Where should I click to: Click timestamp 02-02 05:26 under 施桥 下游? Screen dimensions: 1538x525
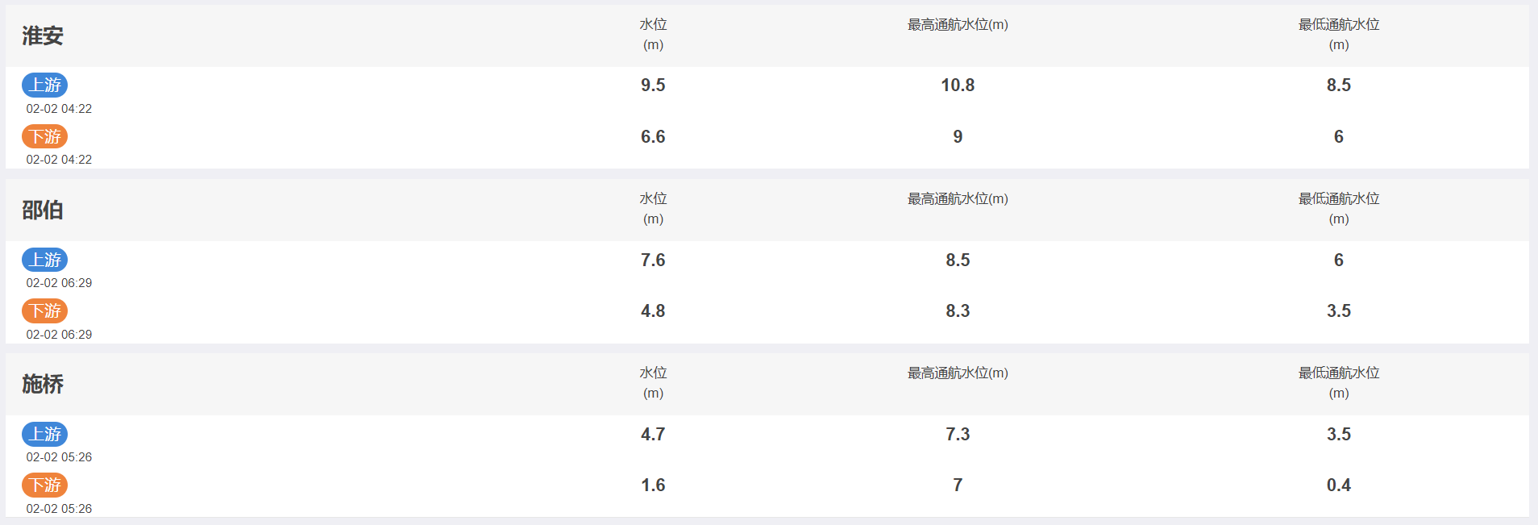coord(59,509)
